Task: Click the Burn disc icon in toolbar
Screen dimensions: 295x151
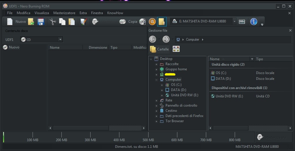Action: tap(95, 22)
